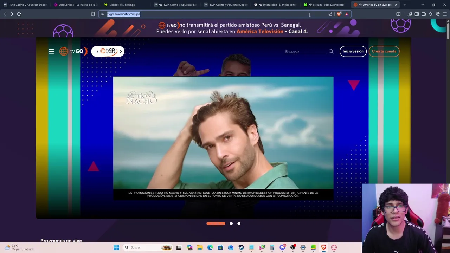Open the Brave Wallet icon
450x253 pixels.
[424, 14]
